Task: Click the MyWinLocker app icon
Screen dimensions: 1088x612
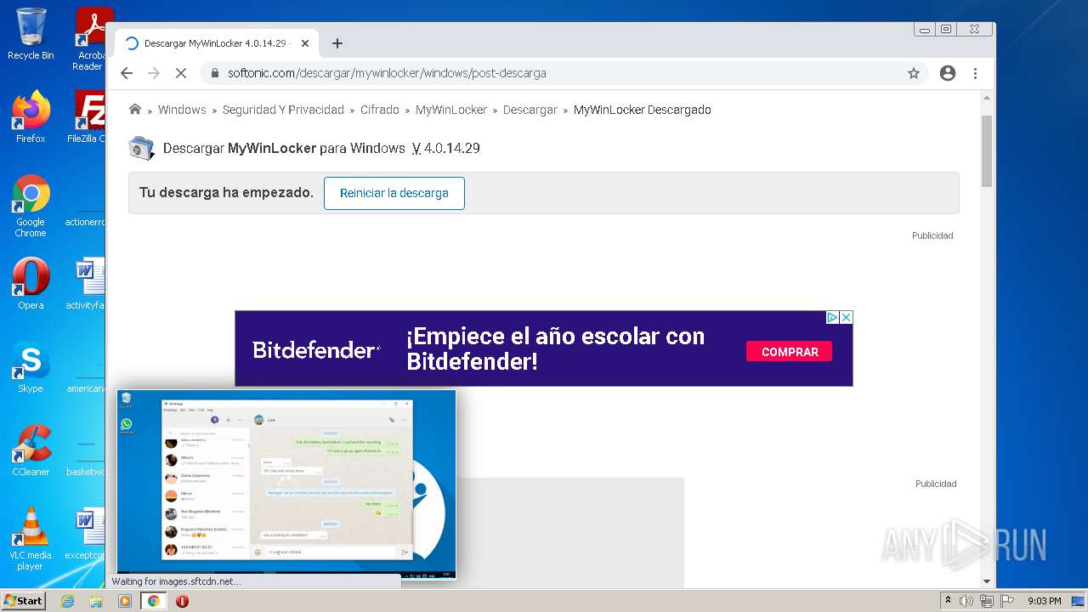Action: click(x=141, y=148)
